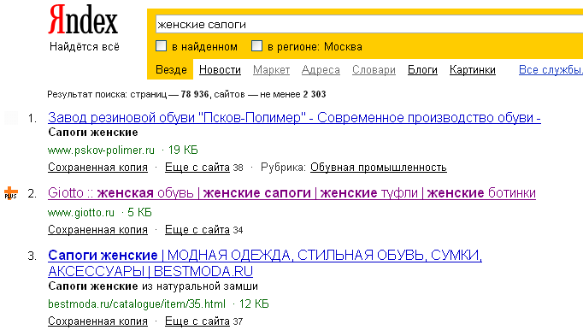This screenshot has height=336, width=583.
Task: Click the www.pskov-polimer.ru URL
Action: pos(101,150)
